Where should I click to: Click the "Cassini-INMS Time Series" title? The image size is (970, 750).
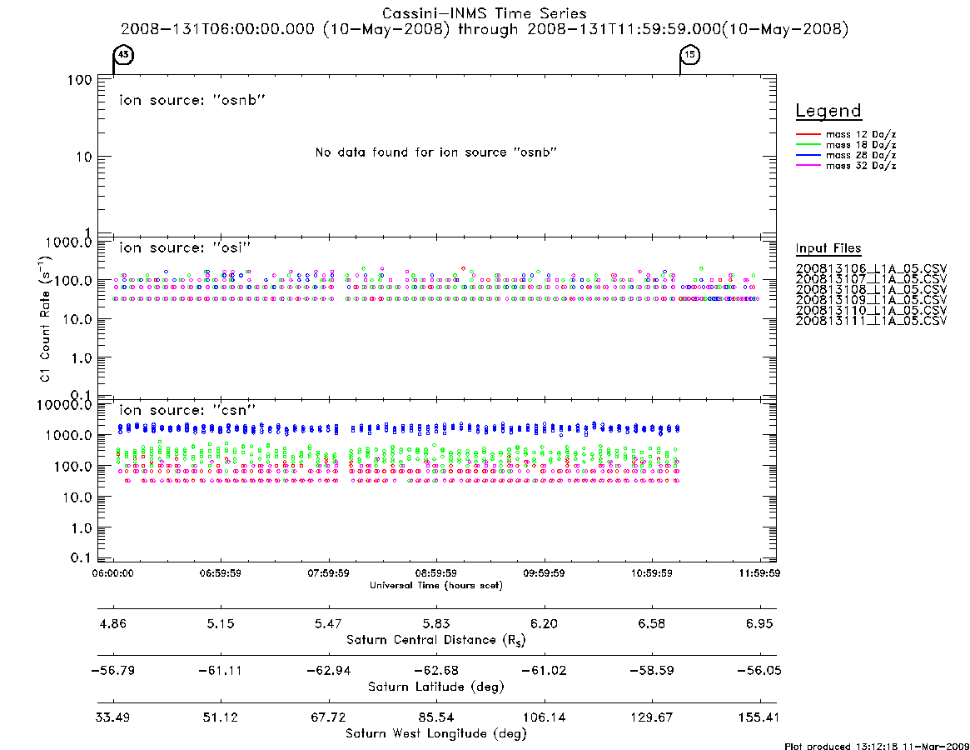point(485,13)
